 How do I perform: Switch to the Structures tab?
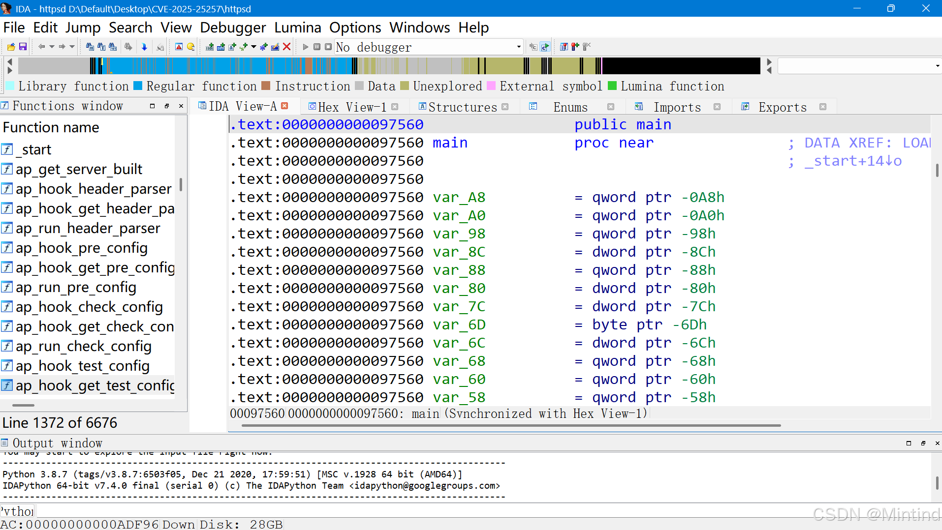(463, 107)
